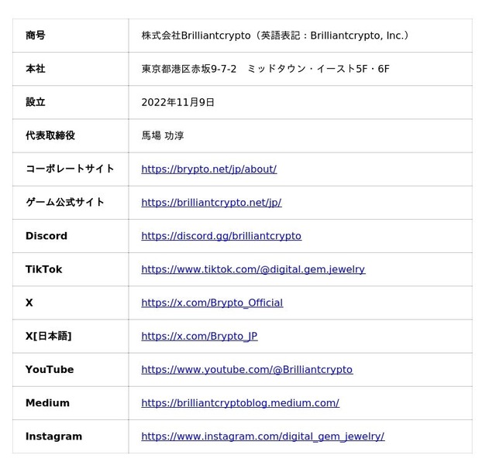Open the x.com Brypto_Official link
The width and height of the screenshot is (496, 472).
pyautogui.click(x=212, y=303)
